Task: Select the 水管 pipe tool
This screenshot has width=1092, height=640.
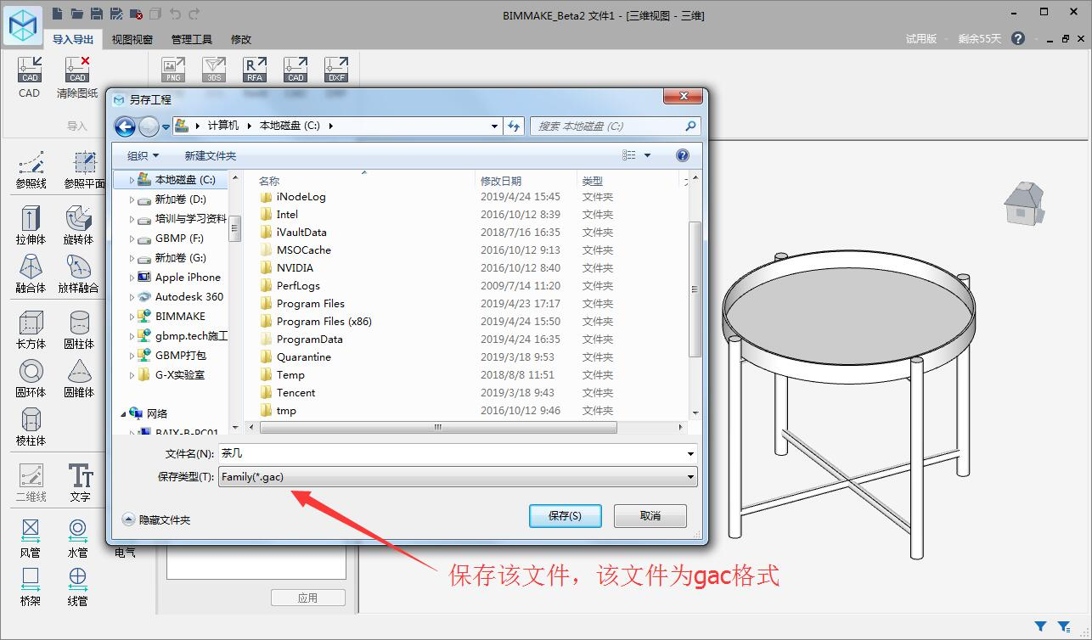Action: point(77,538)
